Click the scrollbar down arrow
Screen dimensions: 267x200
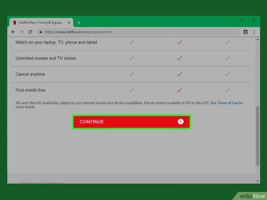pyautogui.click(x=257, y=181)
